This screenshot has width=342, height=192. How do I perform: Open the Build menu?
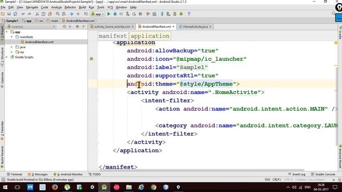[82, 7]
